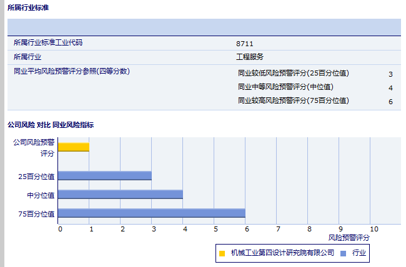This screenshot has width=406, height=267.
Task: Select the industry code value 8711
Action: click(244, 44)
